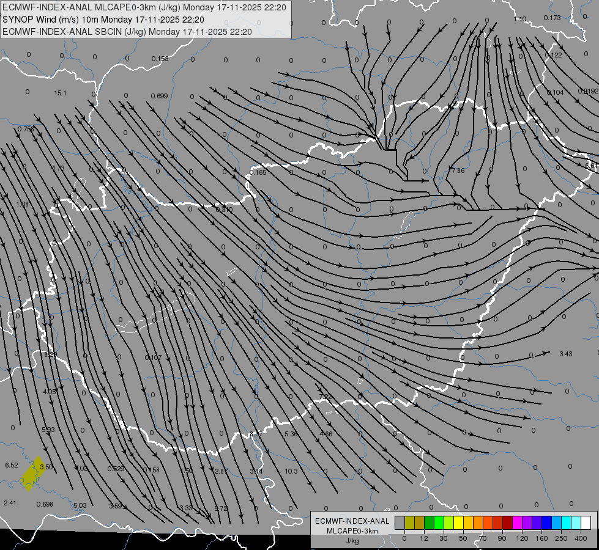
Task: Click the legend unit label J/kg
Action: coord(352,540)
